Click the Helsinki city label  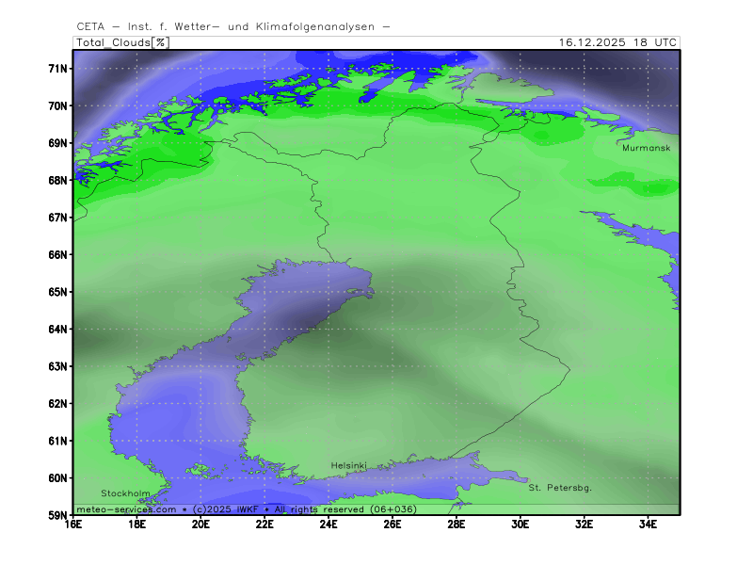coord(348,466)
